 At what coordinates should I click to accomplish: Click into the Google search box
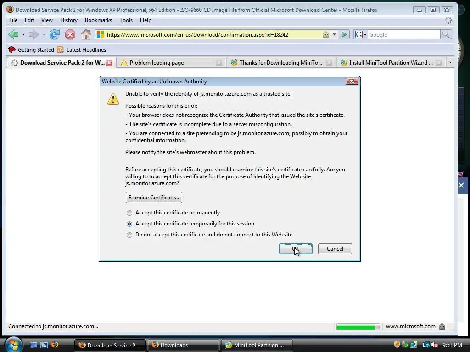click(404, 35)
